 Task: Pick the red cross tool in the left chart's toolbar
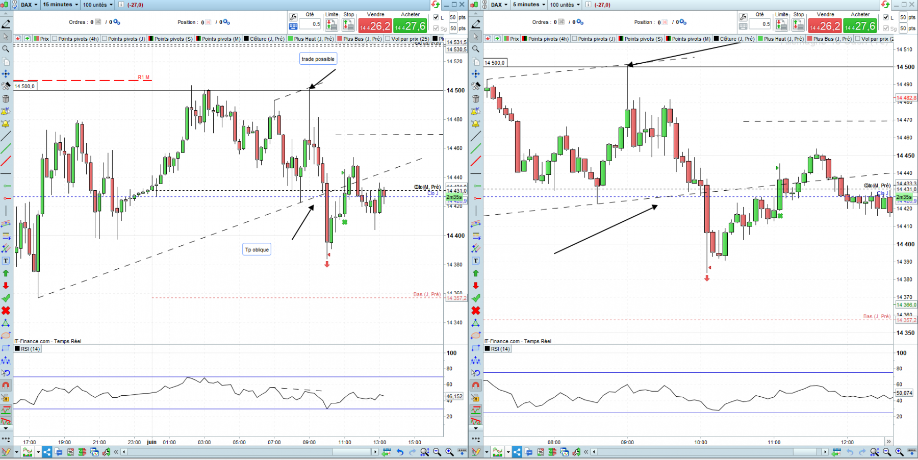click(6, 311)
